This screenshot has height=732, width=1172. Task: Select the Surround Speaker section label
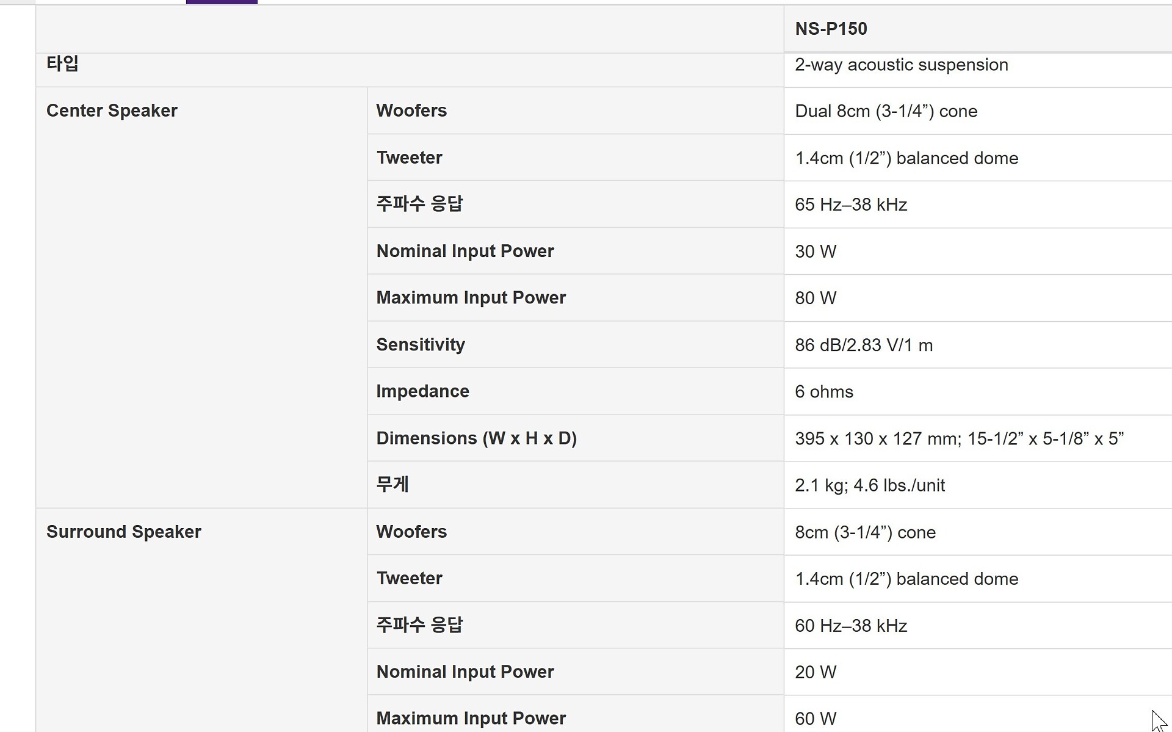click(123, 532)
